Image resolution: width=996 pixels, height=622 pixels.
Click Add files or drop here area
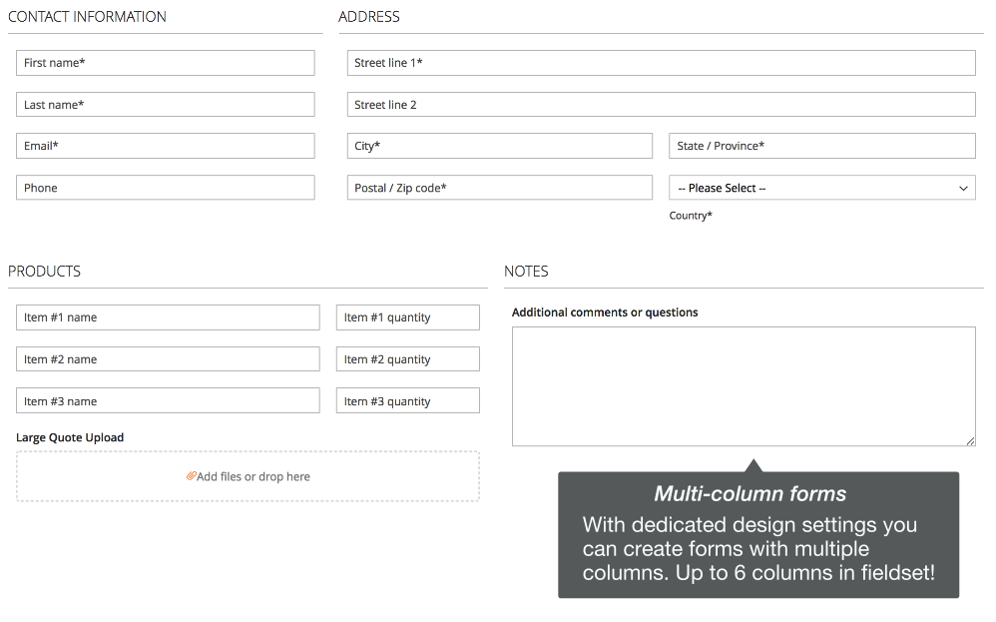[x=248, y=476]
